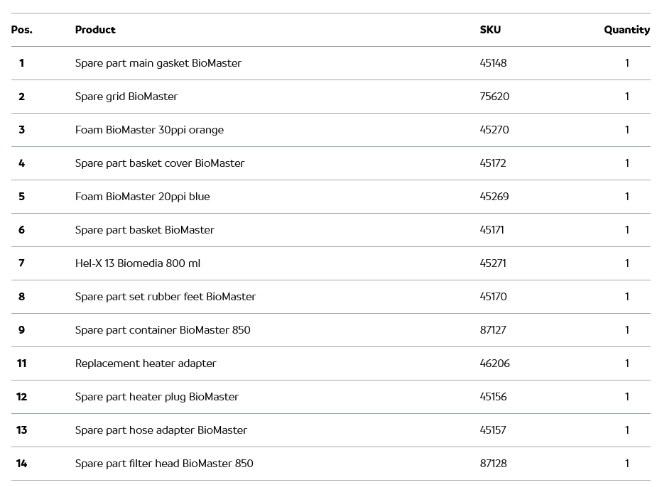This screenshot has width=662, height=487.
Task: Click SKU number 45171
Action: tap(492, 230)
